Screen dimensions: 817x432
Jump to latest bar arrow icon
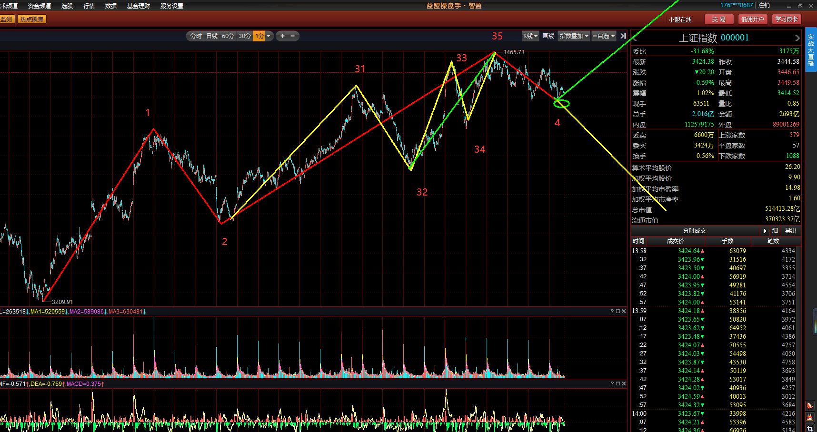pos(623,36)
